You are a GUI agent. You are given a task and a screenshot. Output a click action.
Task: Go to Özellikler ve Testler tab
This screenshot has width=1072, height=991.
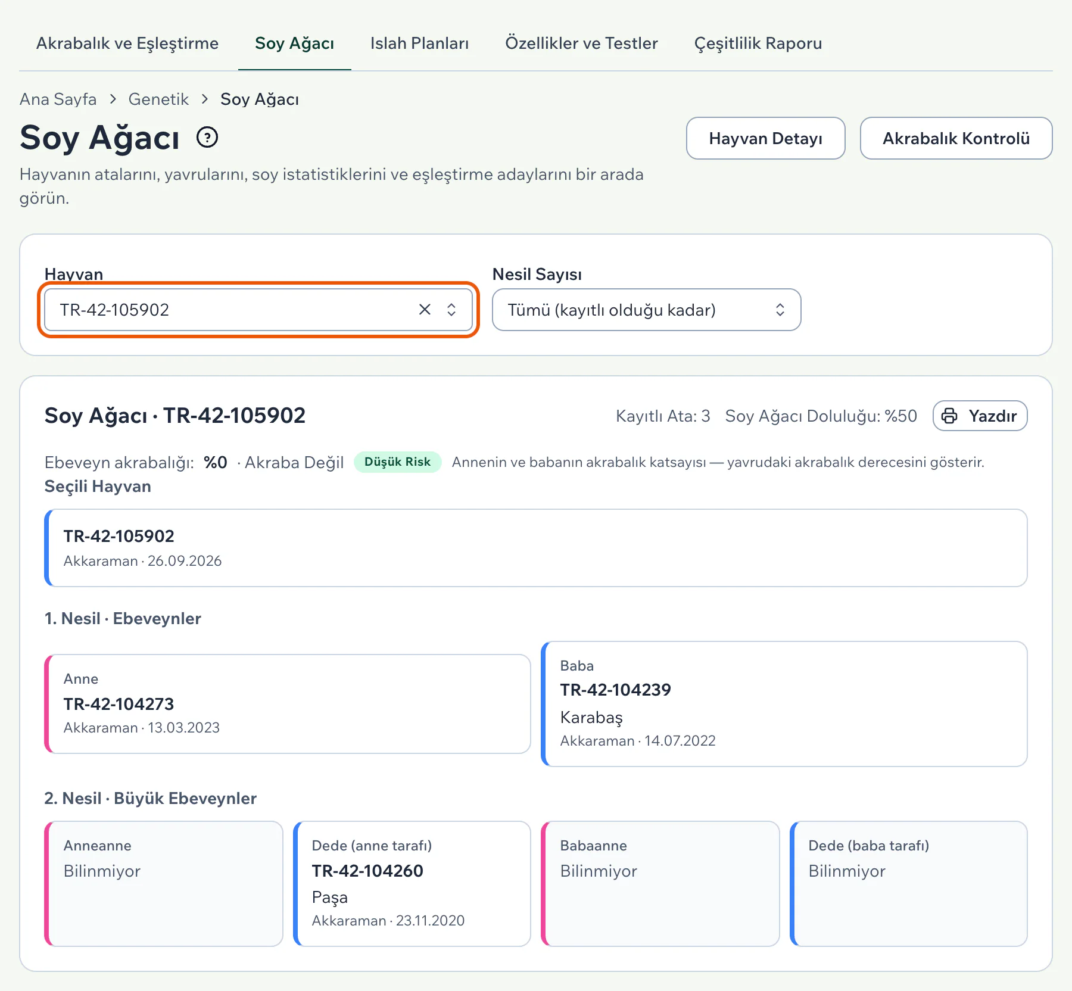[581, 43]
